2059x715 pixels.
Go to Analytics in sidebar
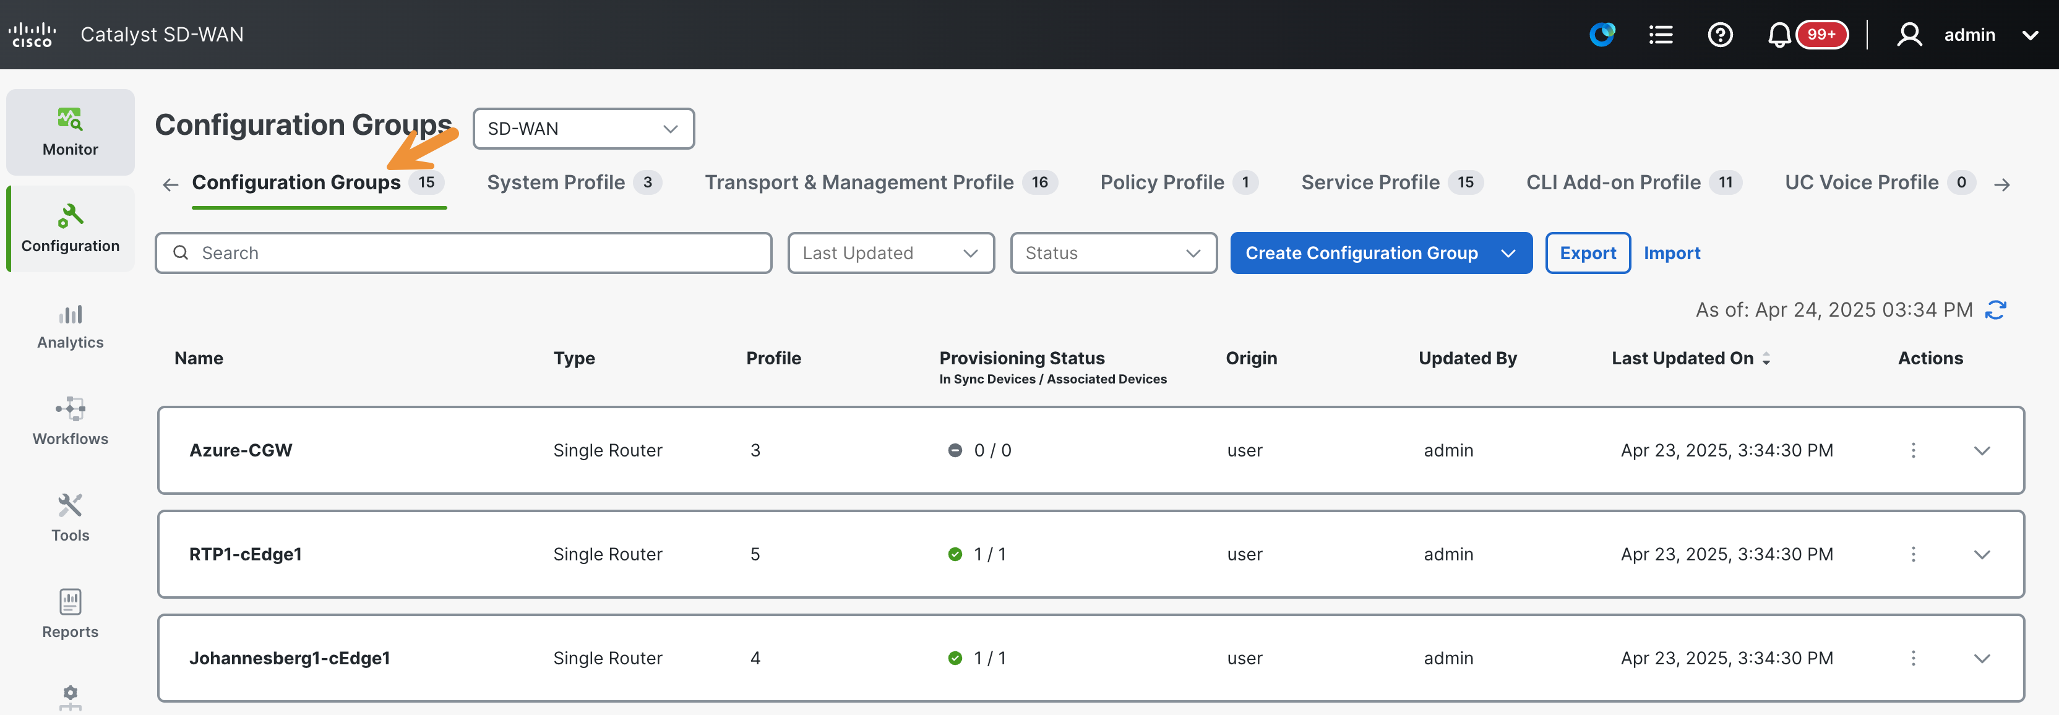tap(71, 326)
